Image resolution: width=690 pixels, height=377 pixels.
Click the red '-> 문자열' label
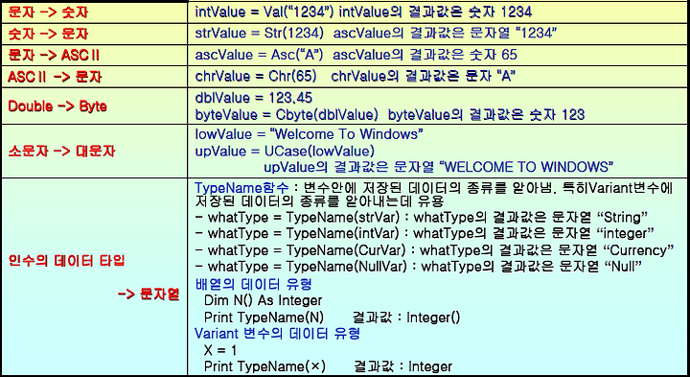pyautogui.click(x=149, y=295)
